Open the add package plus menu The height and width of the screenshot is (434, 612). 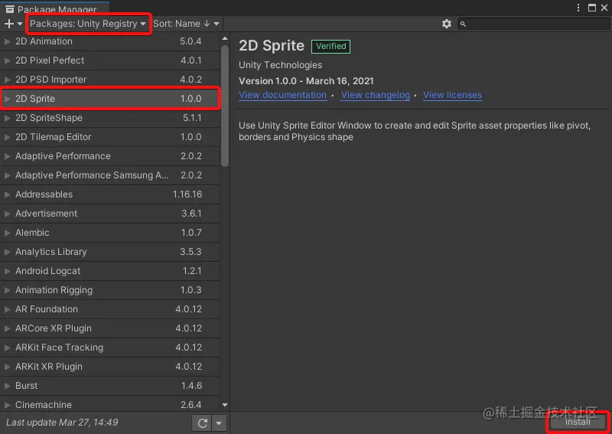13,24
